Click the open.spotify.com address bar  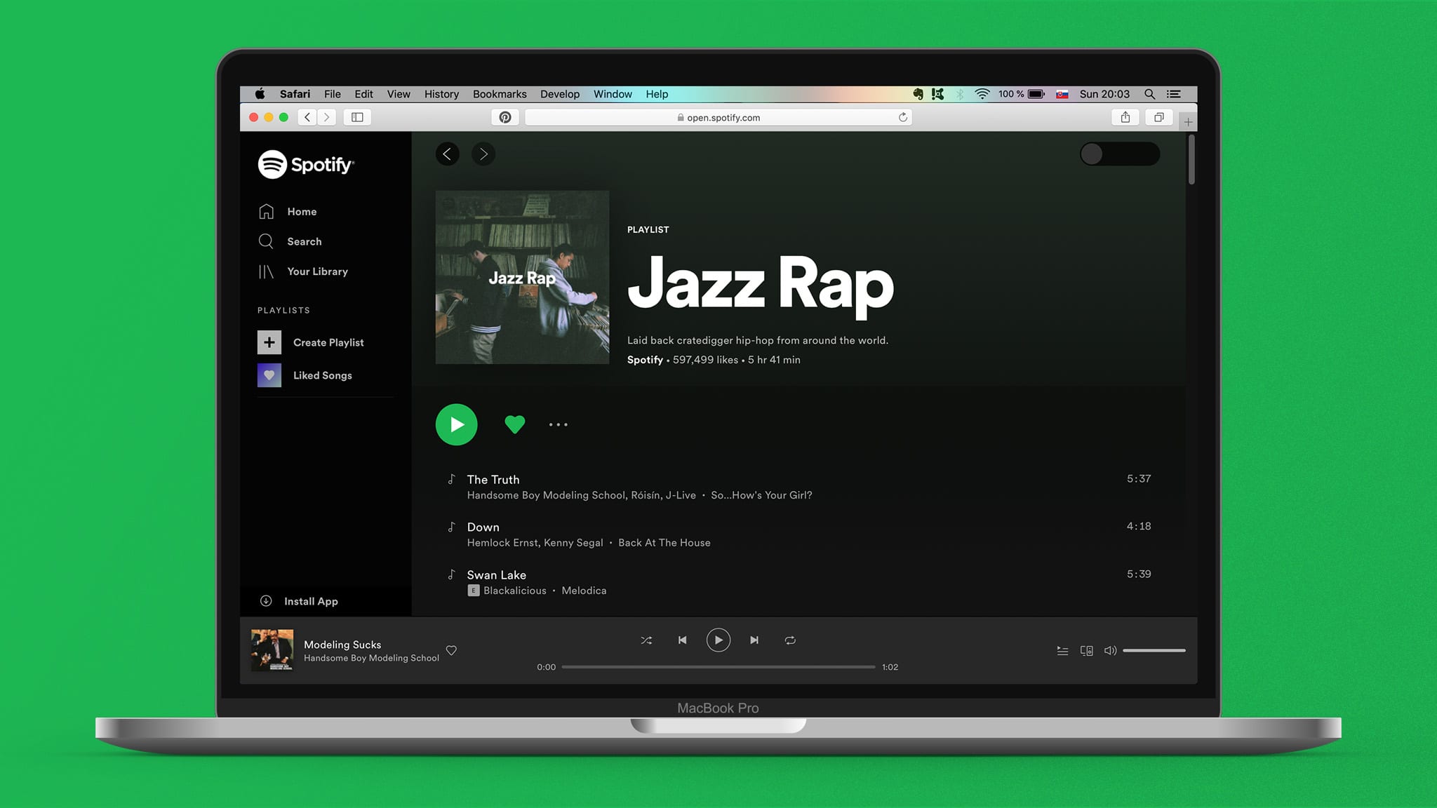(x=718, y=117)
